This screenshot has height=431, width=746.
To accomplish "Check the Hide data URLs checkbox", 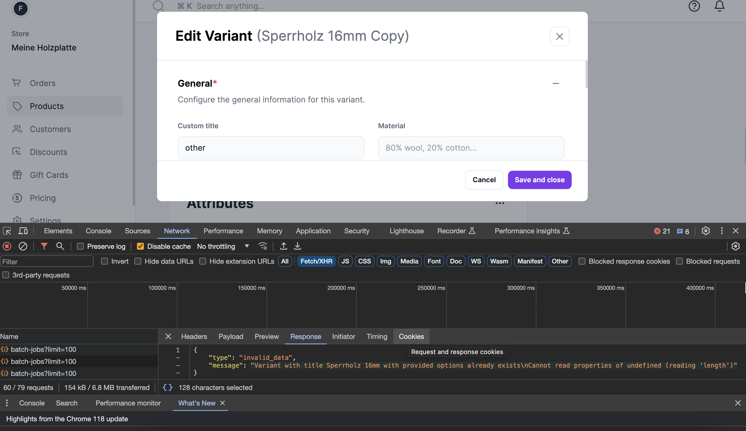I will pyautogui.click(x=138, y=261).
